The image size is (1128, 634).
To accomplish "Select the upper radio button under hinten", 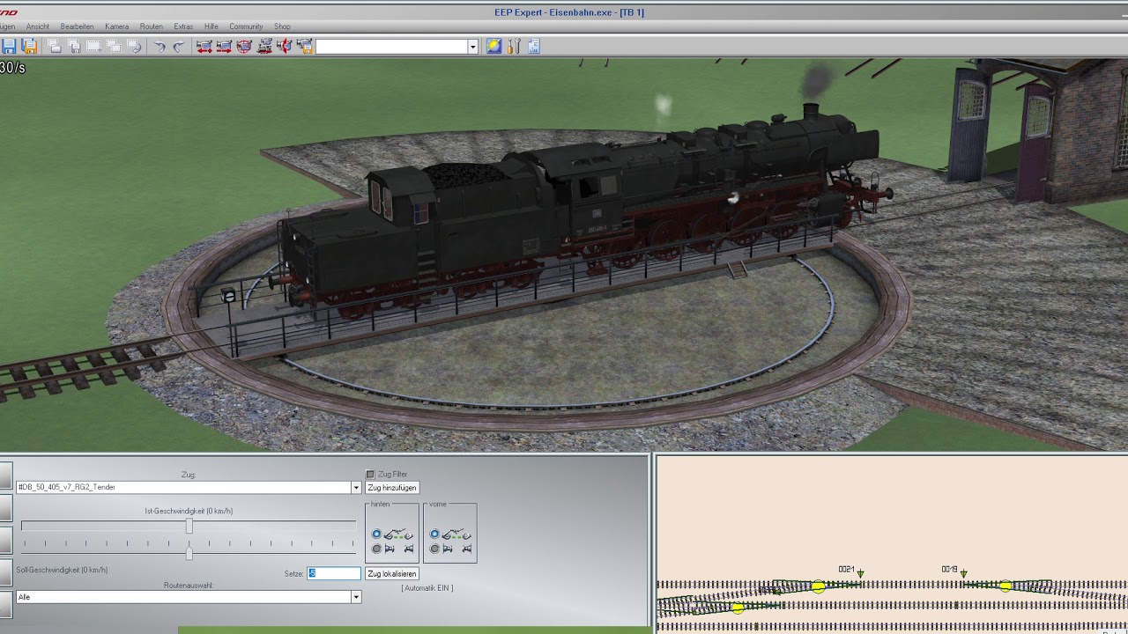I will tap(376, 534).
